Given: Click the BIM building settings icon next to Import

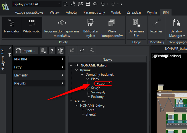Looking at the screenshot, I should 43,51.
